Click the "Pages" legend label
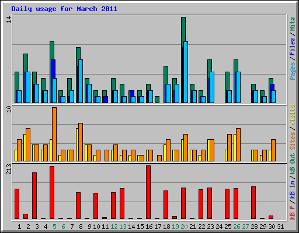Screen dimensions: 299x233 pyautogui.click(x=293, y=71)
